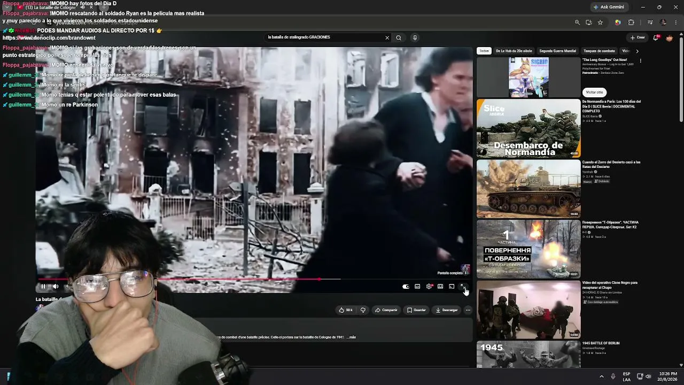Image resolution: width=684 pixels, height=385 pixels.
Task: Open the video title about Zorro del Desierto
Action: point(611,164)
